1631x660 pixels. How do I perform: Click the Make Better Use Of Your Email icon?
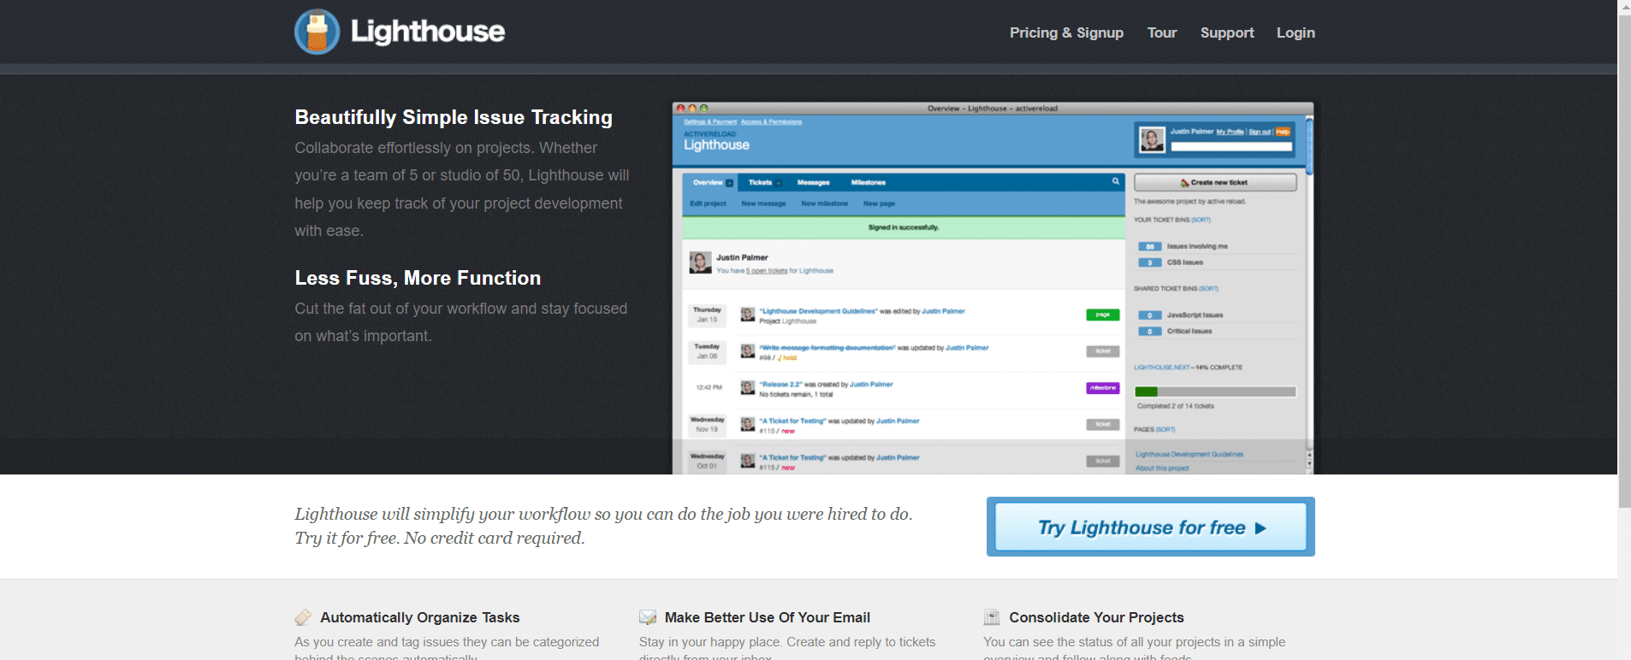click(x=648, y=617)
